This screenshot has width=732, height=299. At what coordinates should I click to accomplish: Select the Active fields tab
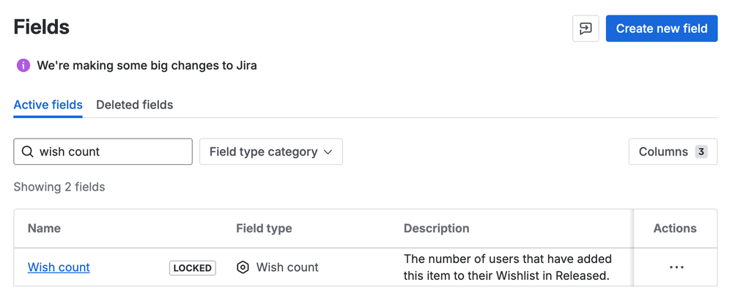pos(48,105)
